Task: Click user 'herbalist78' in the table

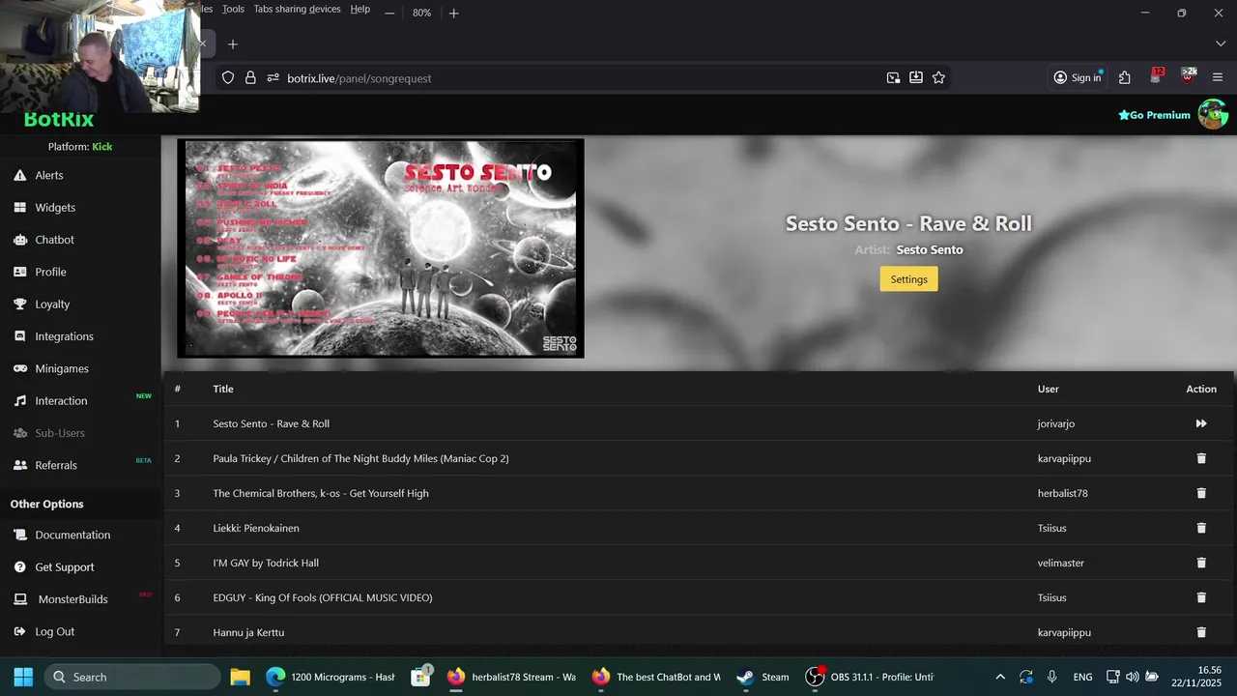Action: tap(1063, 493)
